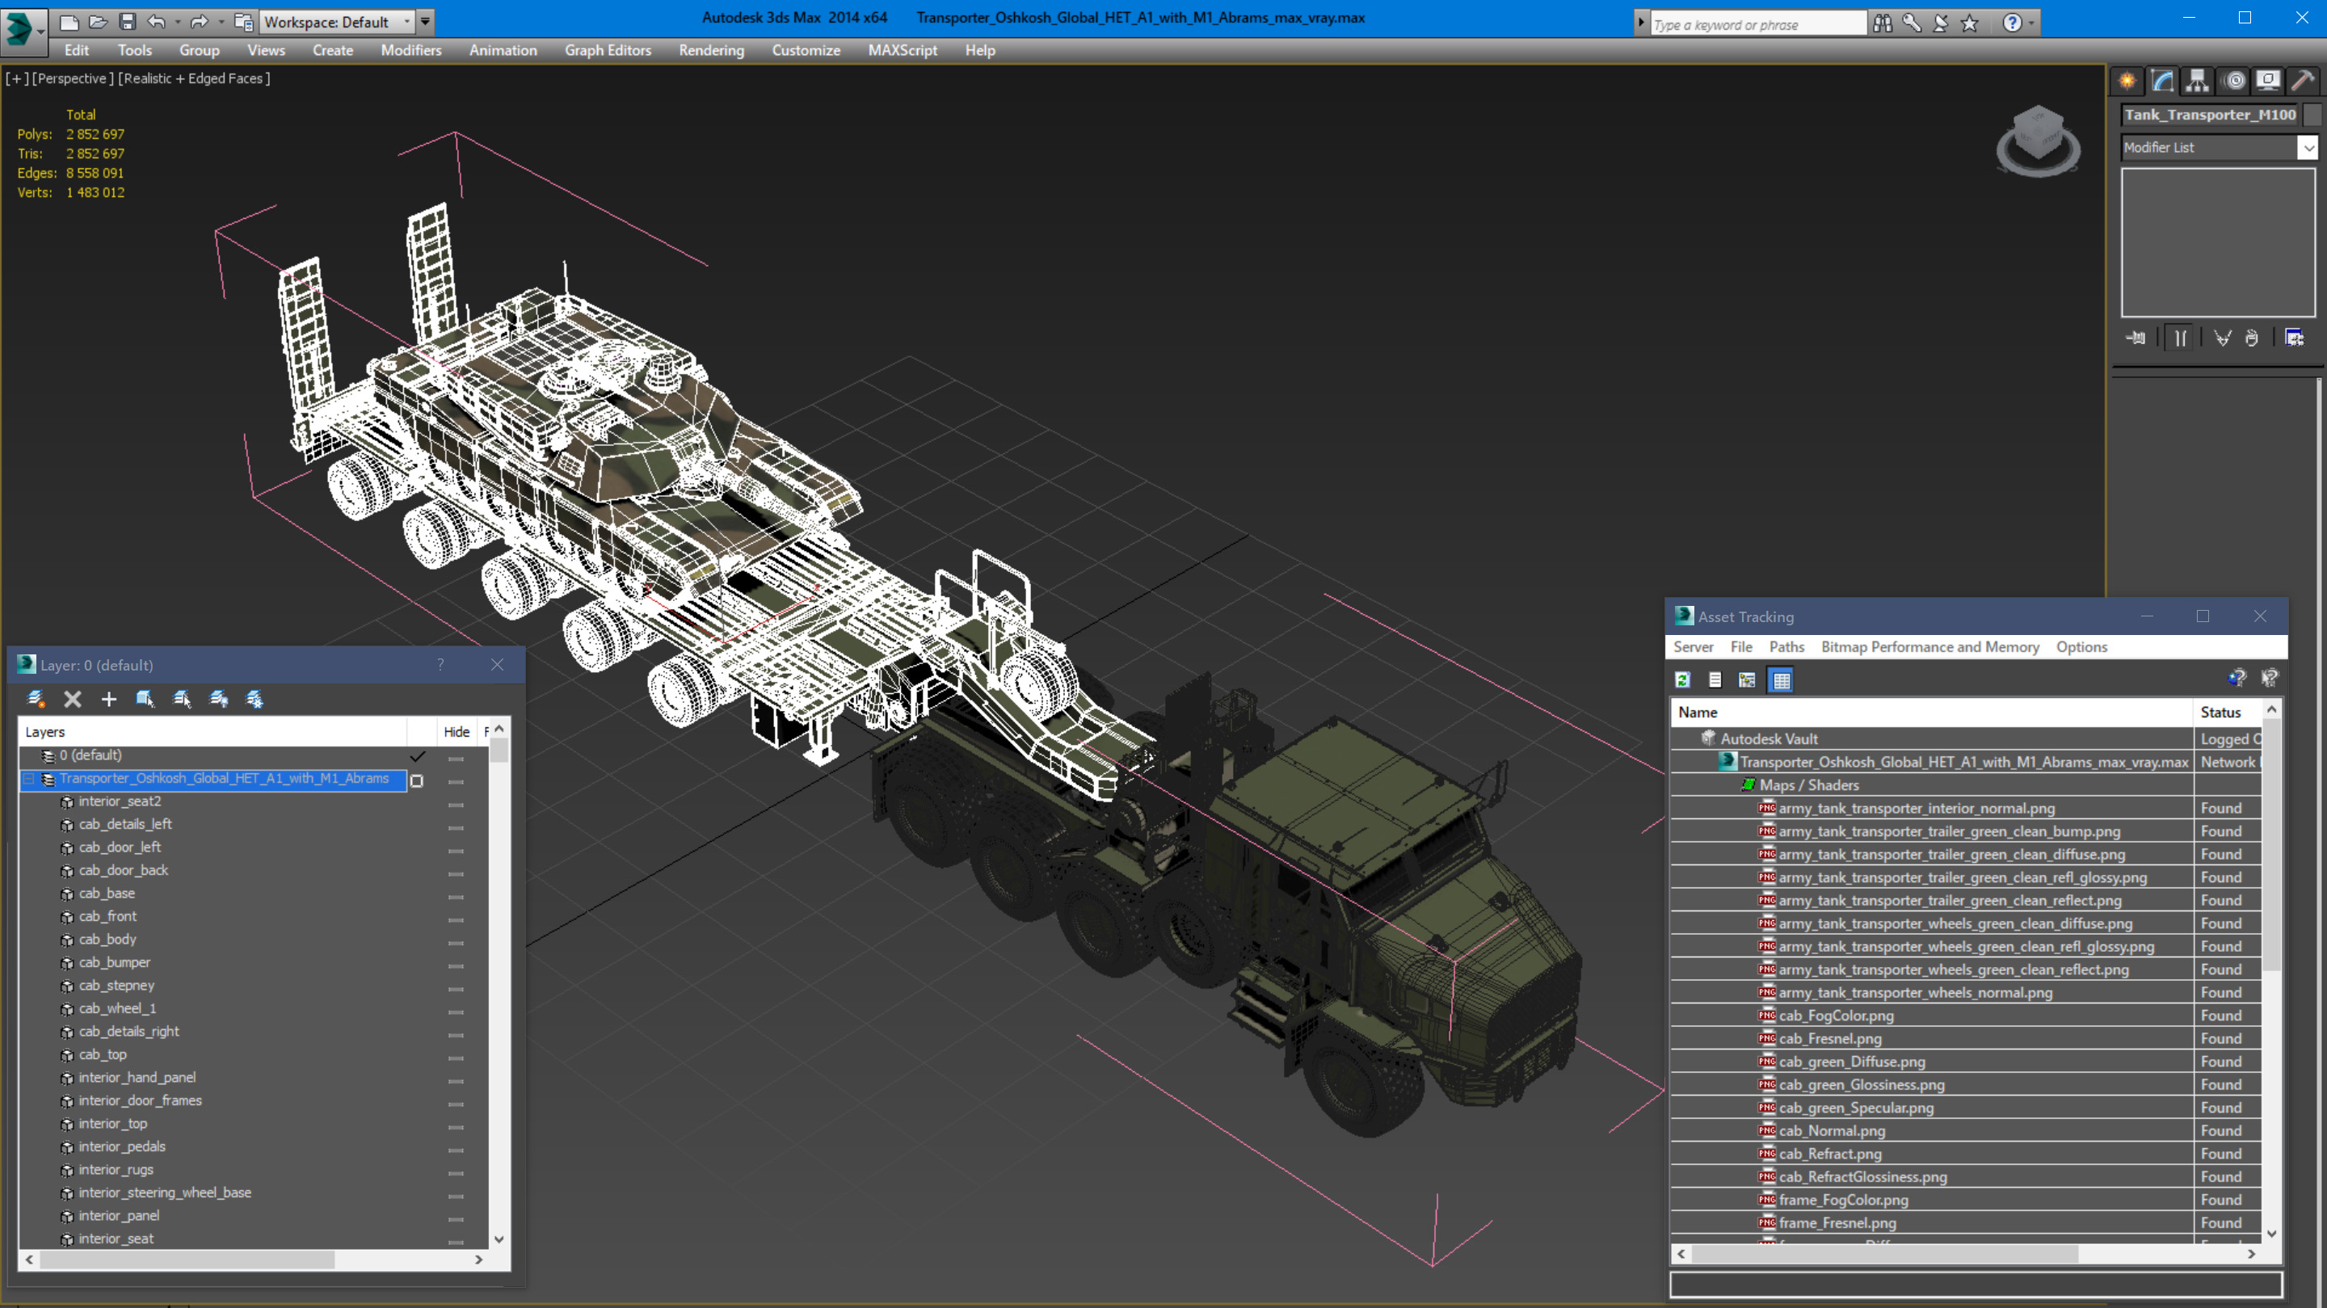Collapse the Transporter_Oshkosh layer tree
Screen dimensions: 2327x1308
(x=29, y=779)
